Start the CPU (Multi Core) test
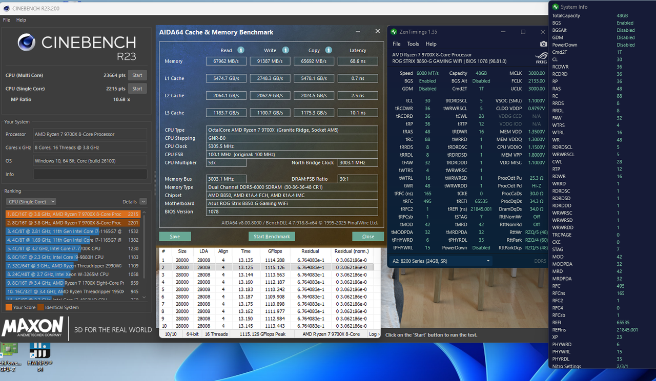 pyautogui.click(x=137, y=75)
